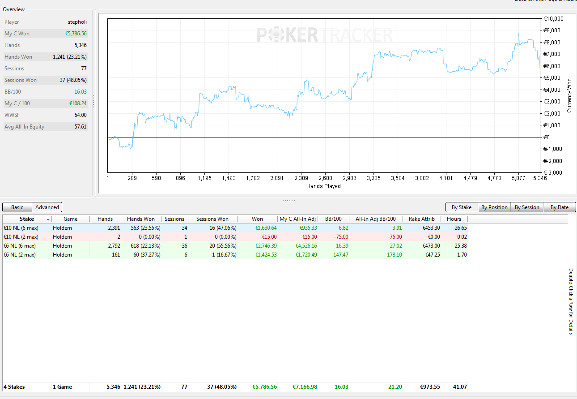577x399 pixels.
Task: Select the €6 NL (2 max) row
Action: coord(235,255)
